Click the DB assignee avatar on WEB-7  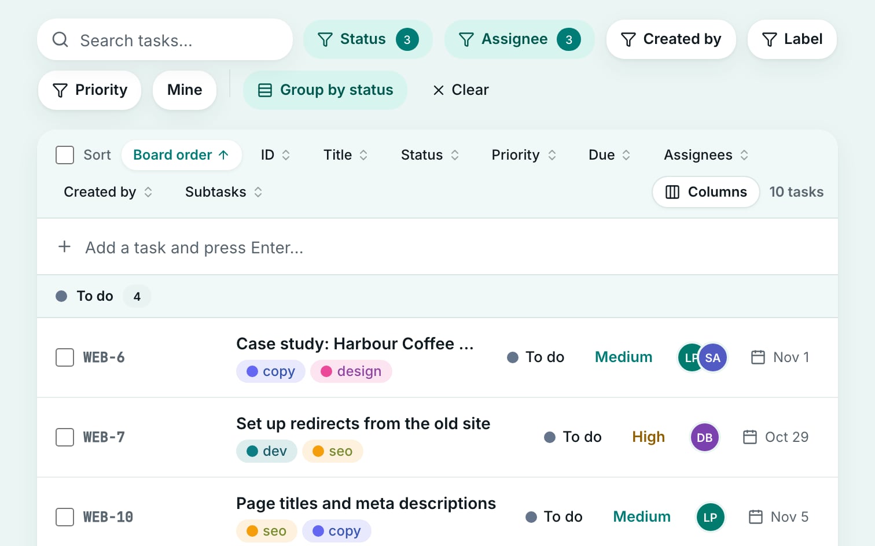pos(705,437)
